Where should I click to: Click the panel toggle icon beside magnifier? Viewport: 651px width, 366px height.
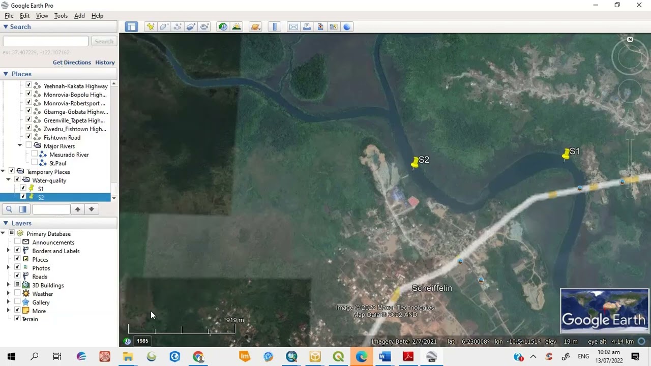click(22, 209)
